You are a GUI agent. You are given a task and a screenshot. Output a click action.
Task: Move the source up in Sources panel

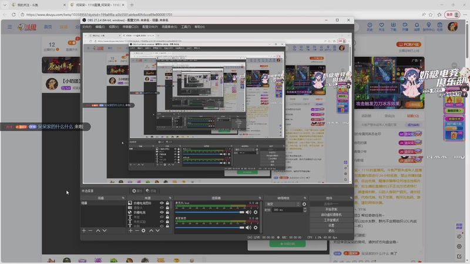pyautogui.click(x=151, y=231)
